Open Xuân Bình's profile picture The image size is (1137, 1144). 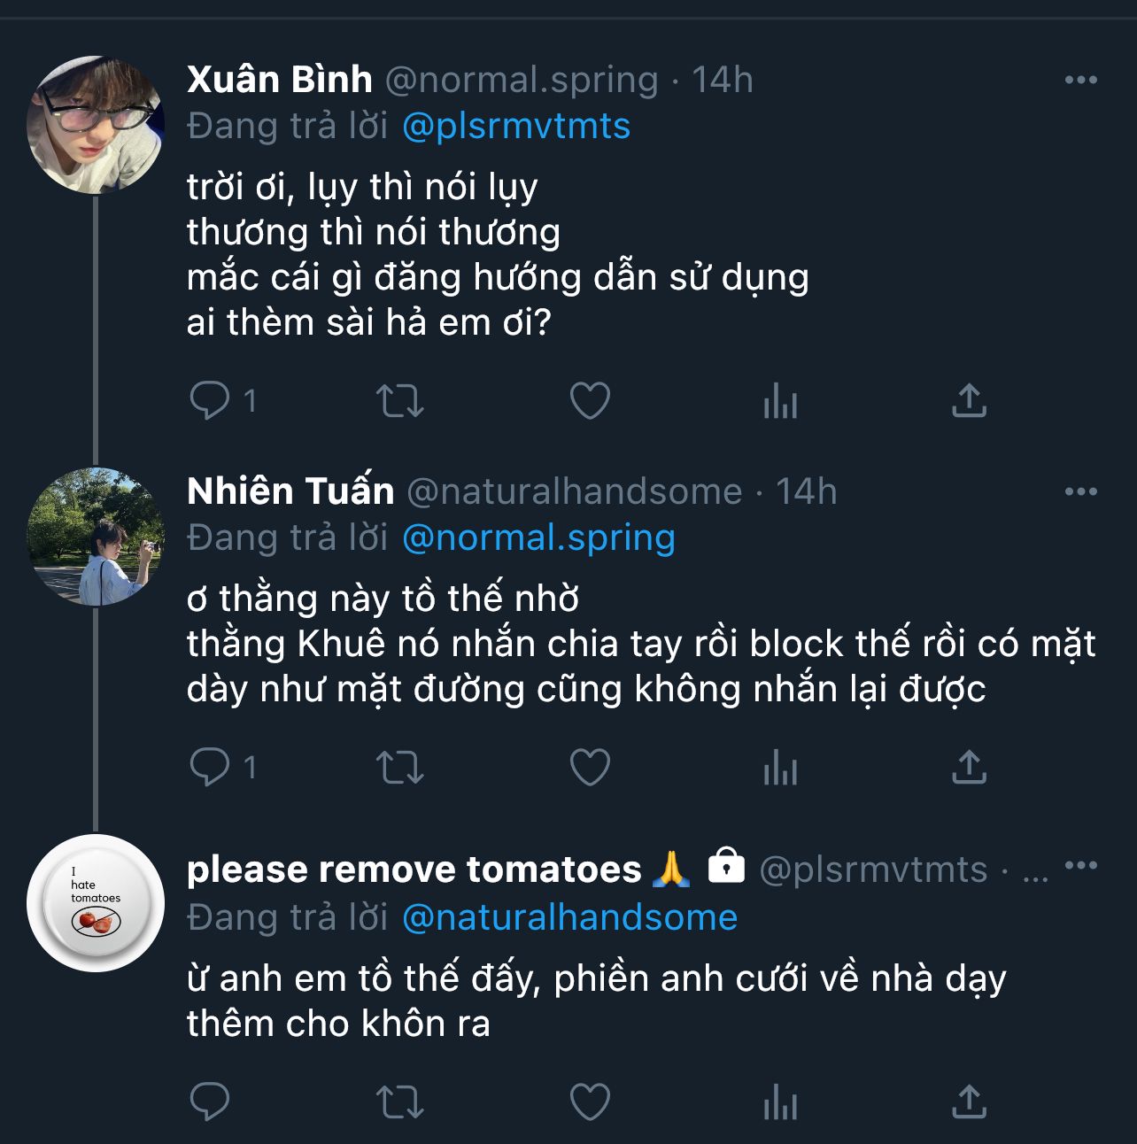[x=96, y=125]
